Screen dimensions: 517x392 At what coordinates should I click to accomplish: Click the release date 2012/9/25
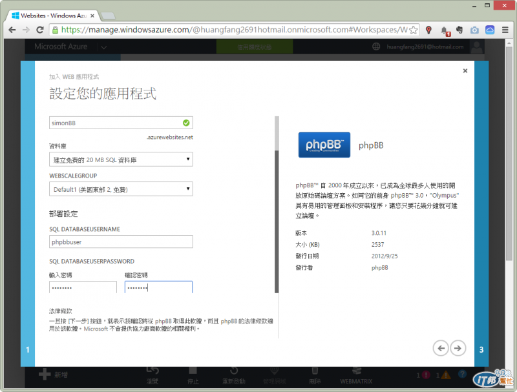(x=385, y=256)
